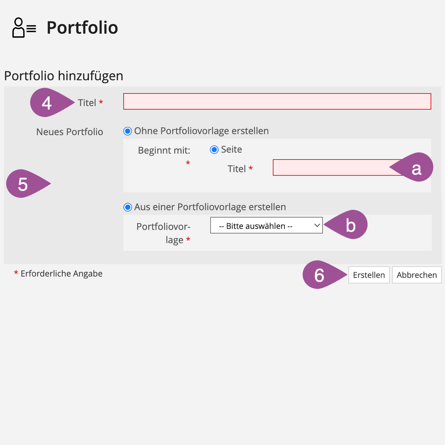This screenshot has height=445, width=445.
Task: Click the purple number 6 marker
Action: click(x=320, y=275)
